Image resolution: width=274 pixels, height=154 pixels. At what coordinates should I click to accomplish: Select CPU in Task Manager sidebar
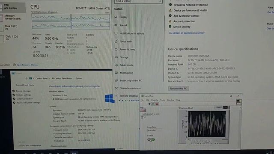point(12,7)
